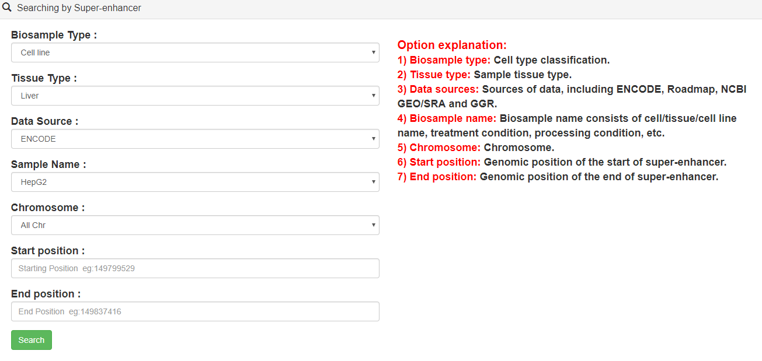Click the arrow on Biosample Type select
Viewport: 762px width, 361px height.
point(373,52)
